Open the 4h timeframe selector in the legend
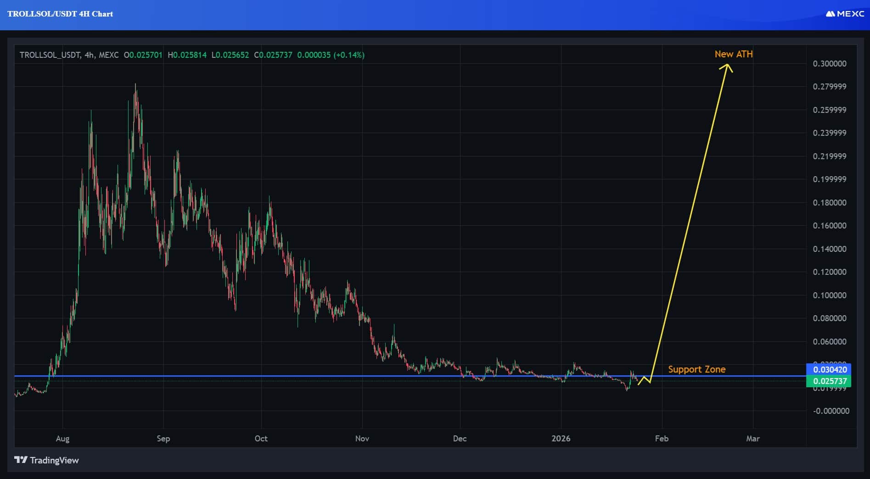870x479 pixels. point(89,55)
